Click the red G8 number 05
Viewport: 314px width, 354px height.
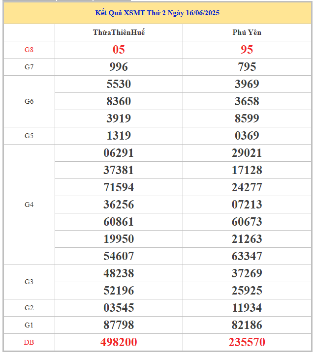[119, 50]
